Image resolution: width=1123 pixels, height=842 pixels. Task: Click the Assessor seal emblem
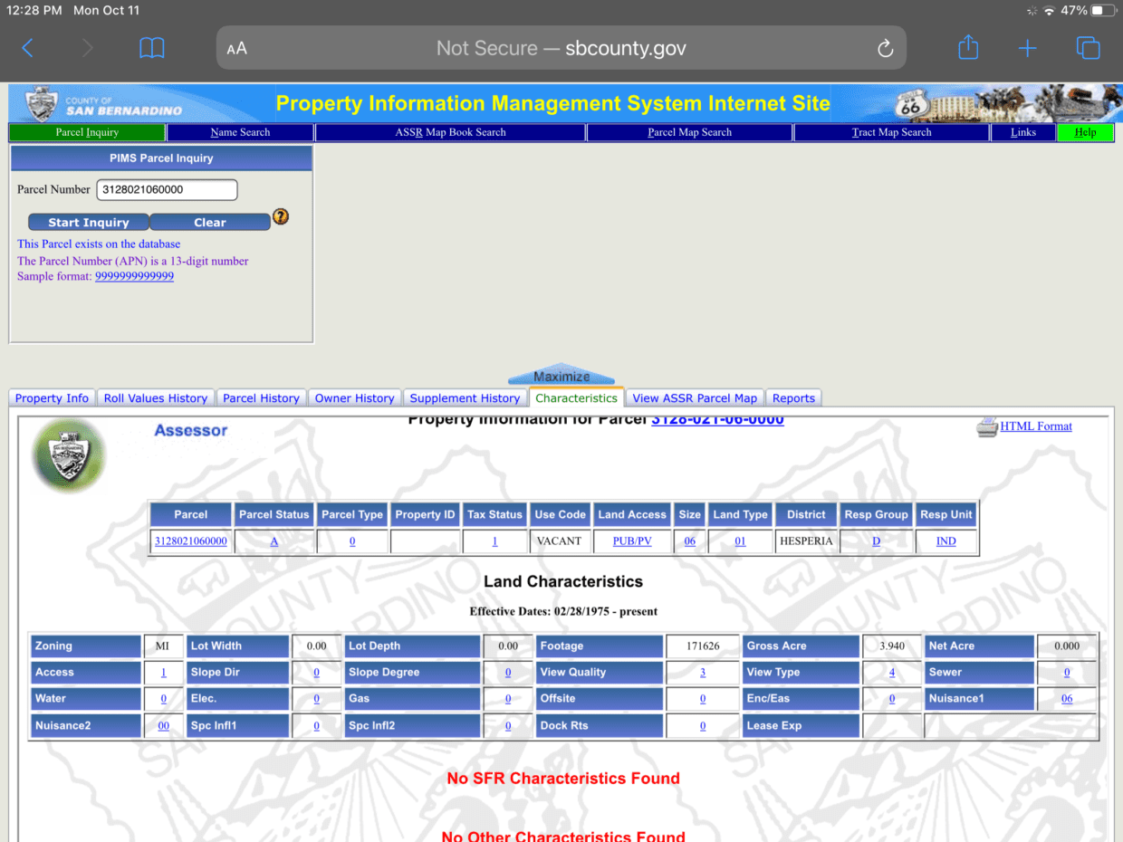coord(68,455)
